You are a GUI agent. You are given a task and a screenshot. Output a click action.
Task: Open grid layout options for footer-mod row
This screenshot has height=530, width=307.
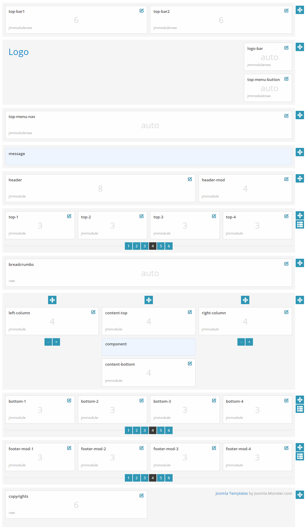pyautogui.click(x=300, y=457)
